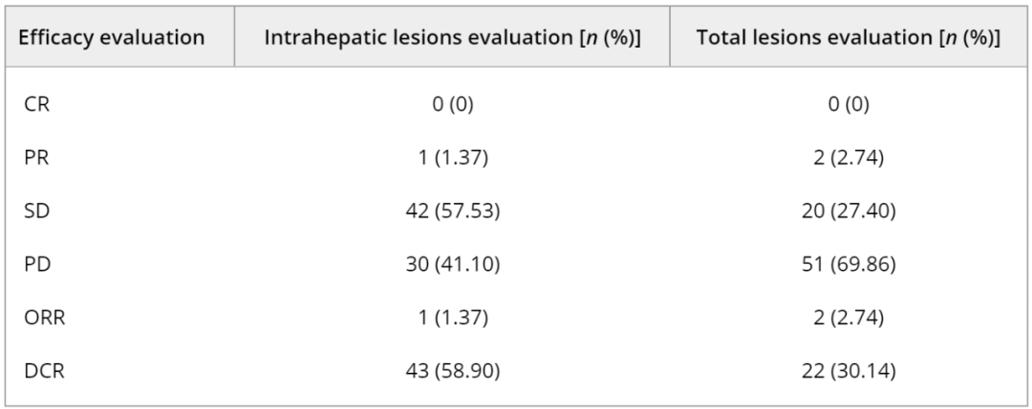The height and width of the screenshot is (409, 1032).
Task: Click the total lesions PD value 51 (69.86)
Action: [849, 263]
